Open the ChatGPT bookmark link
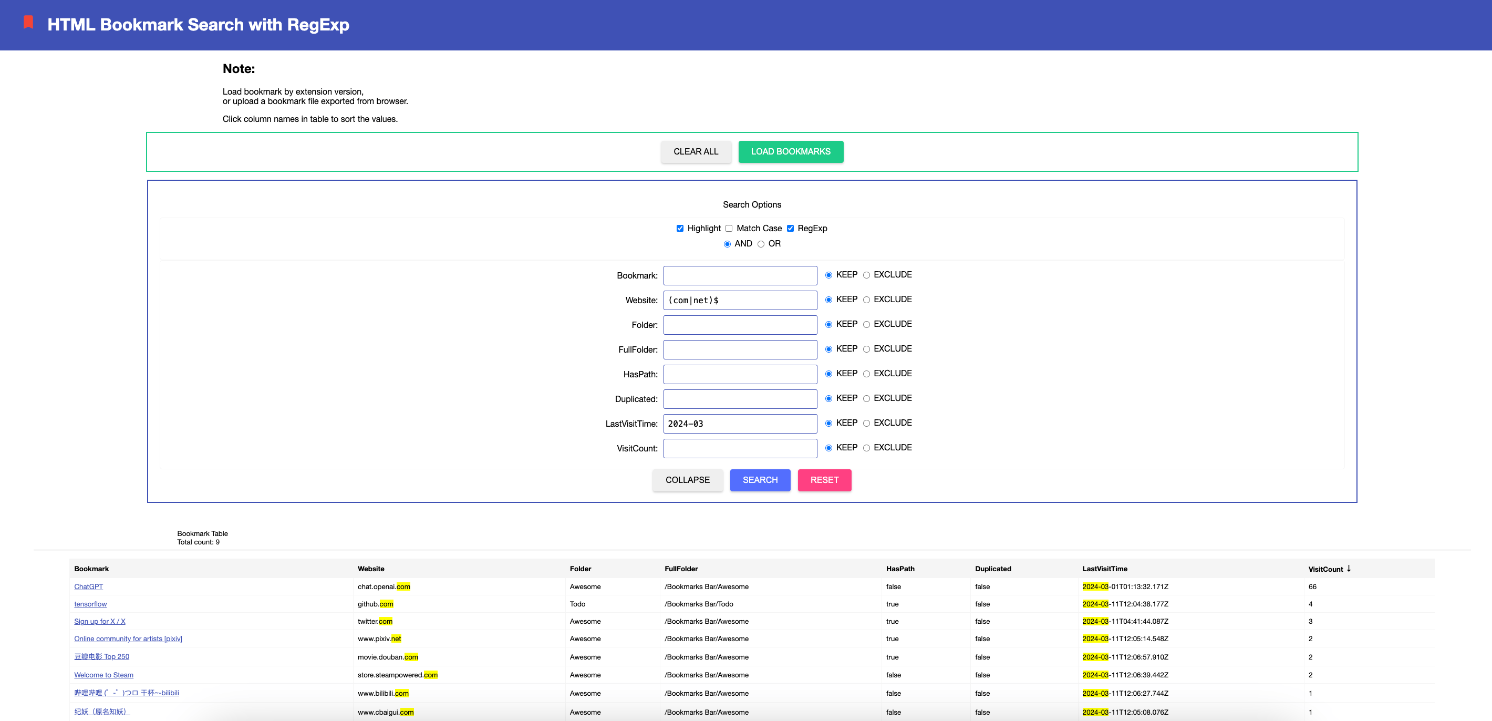1492x721 pixels. pyautogui.click(x=89, y=586)
